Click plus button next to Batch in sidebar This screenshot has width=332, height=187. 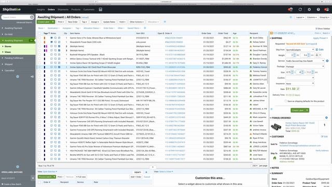[x=33, y=178]
